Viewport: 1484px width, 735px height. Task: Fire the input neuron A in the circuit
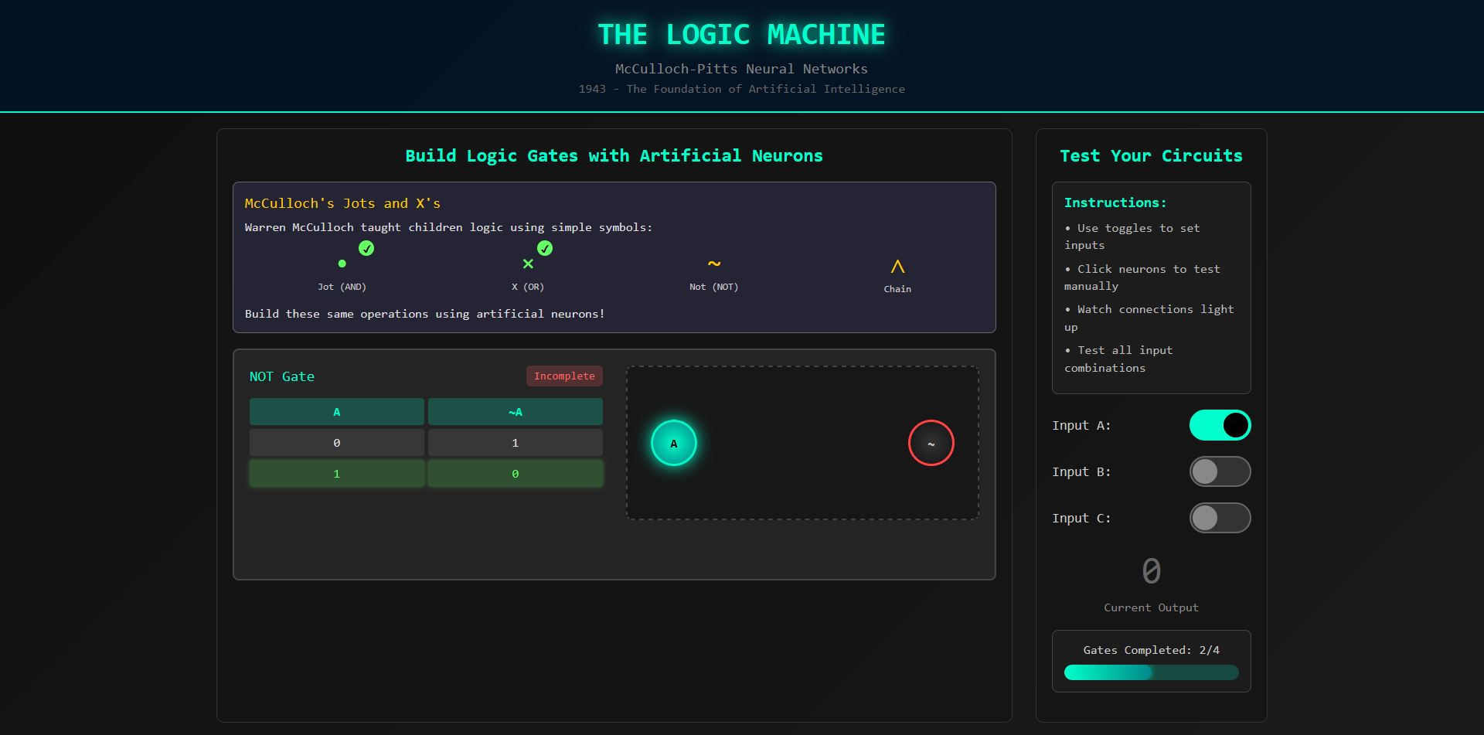click(674, 443)
